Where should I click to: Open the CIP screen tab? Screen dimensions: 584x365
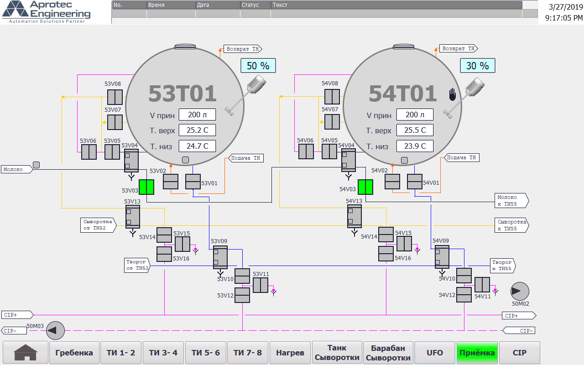pyautogui.click(x=519, y=353)
